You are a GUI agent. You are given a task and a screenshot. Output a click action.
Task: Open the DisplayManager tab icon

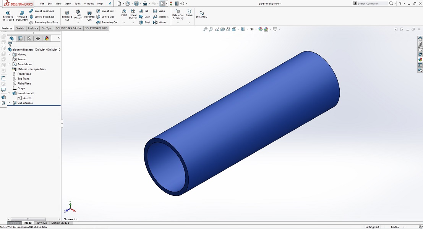point(47,39)
